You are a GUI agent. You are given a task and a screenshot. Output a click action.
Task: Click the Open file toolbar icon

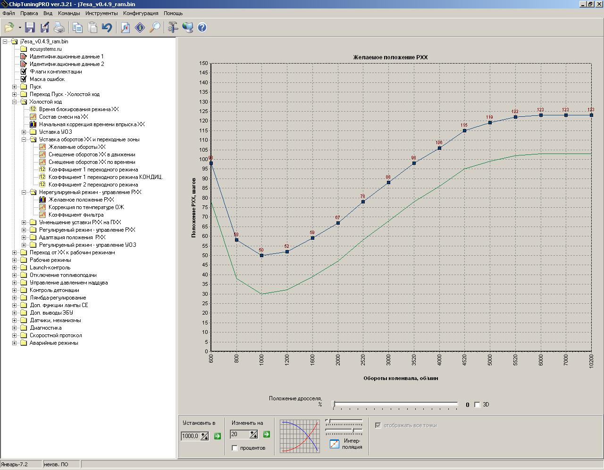pos(9,27)
